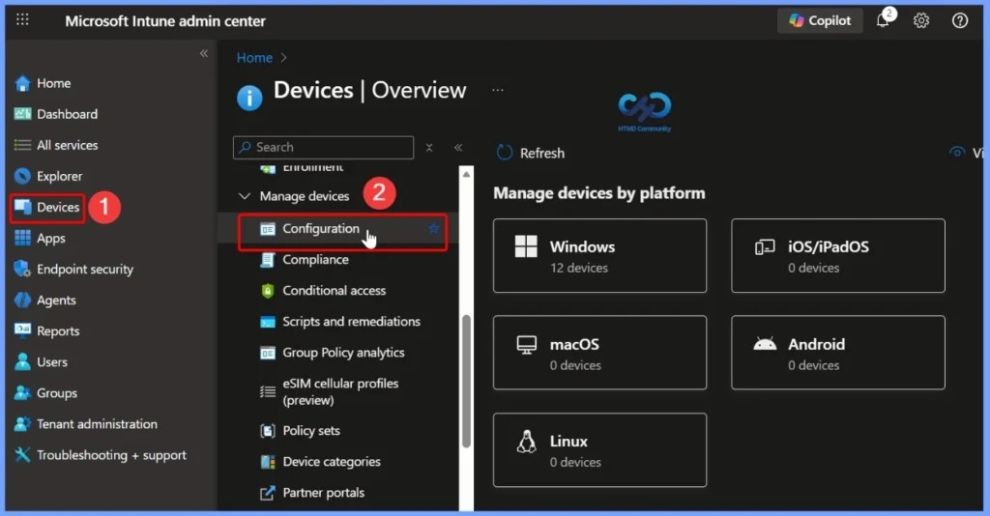Open Compliance under Manage devices
This screenshot has width=990, height=516.
(x=315, y=259)
